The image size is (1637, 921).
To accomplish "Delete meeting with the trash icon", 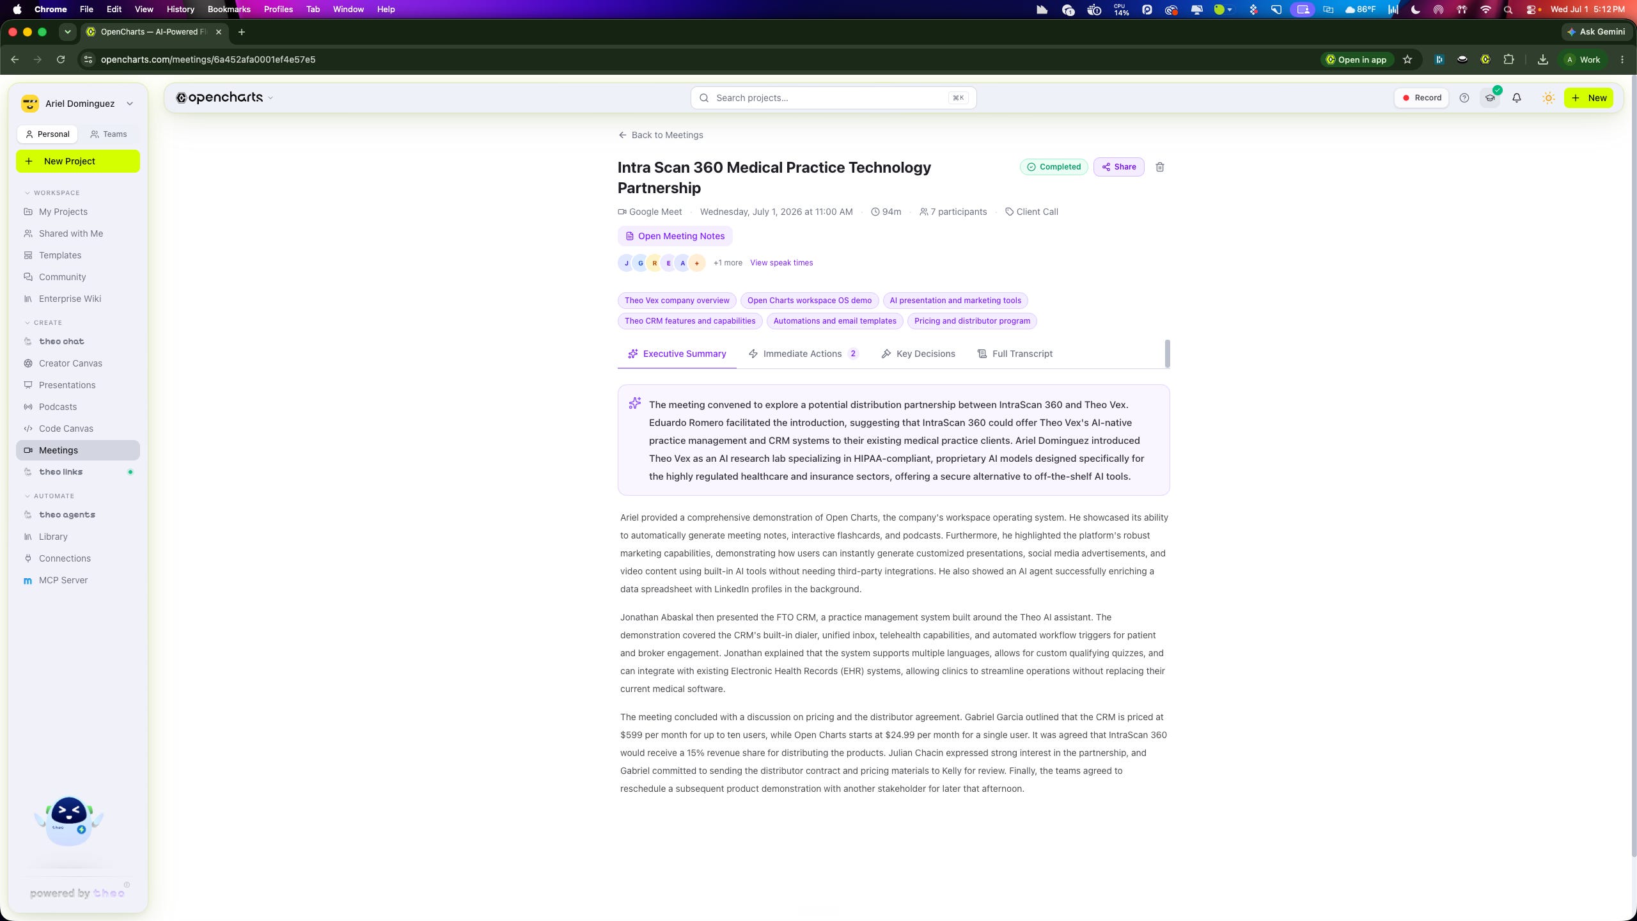I will [1159, 167].
